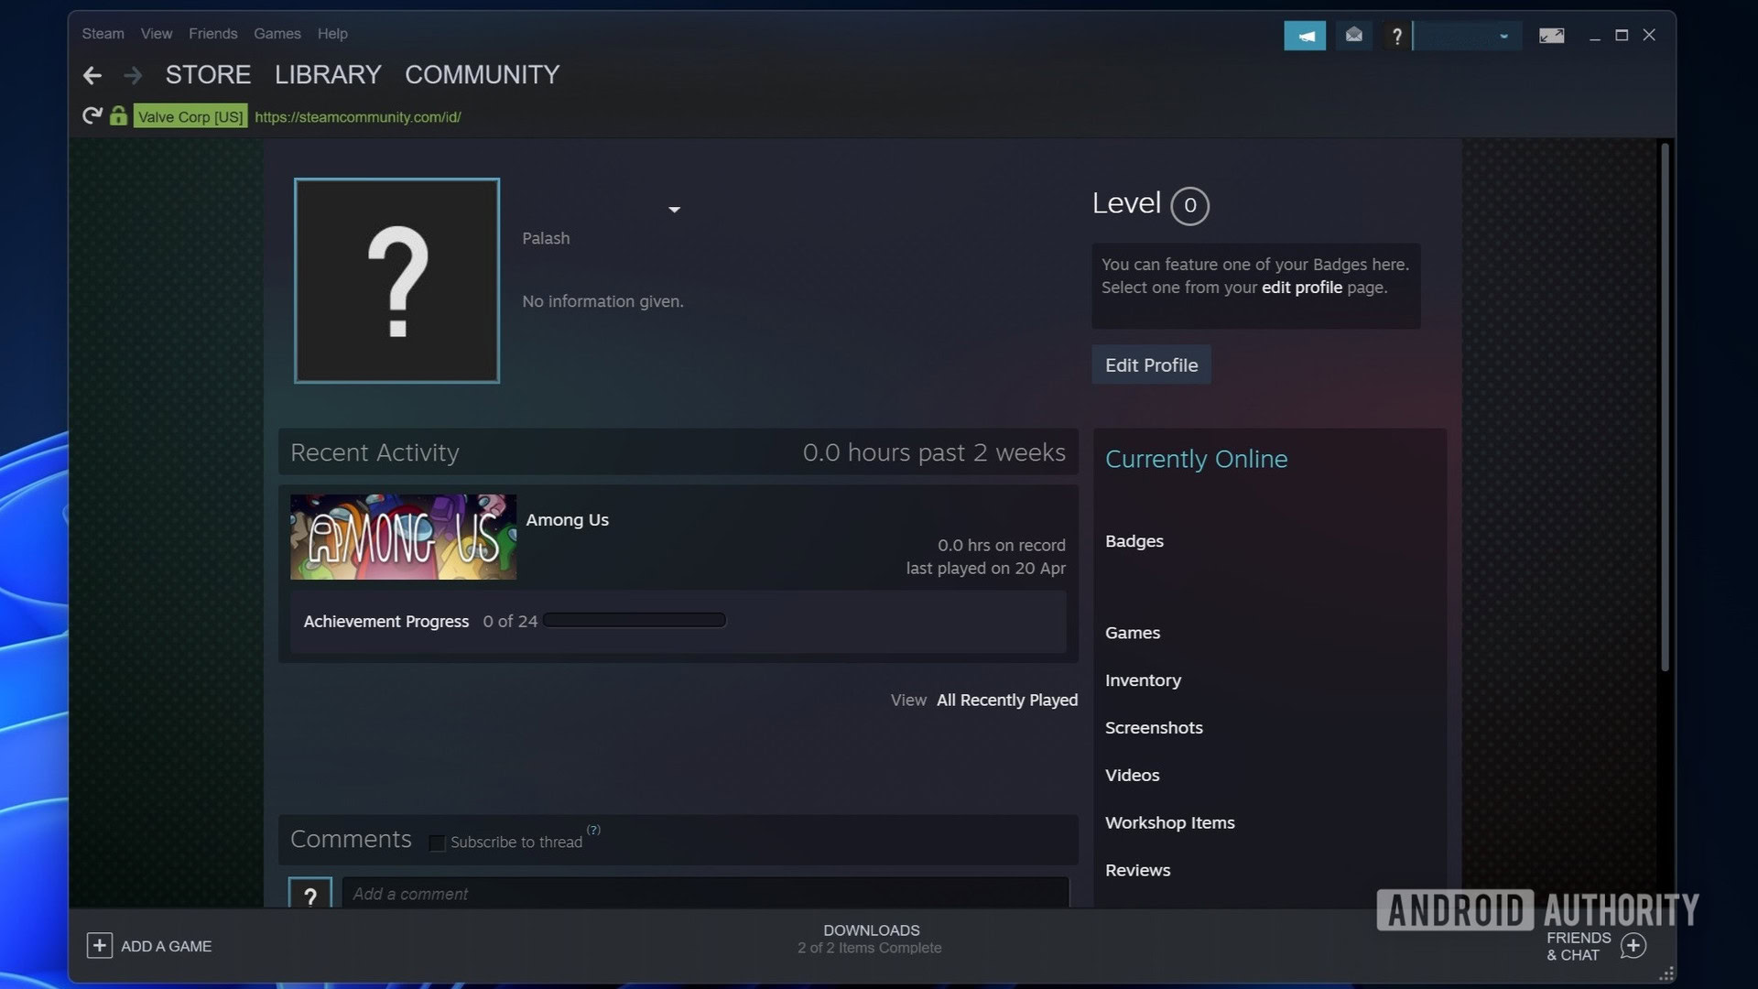The width and height of the screenshot is (1758, 989).
Task: Expand the account name dropdown at top right
Action: tap(1503, 37)
